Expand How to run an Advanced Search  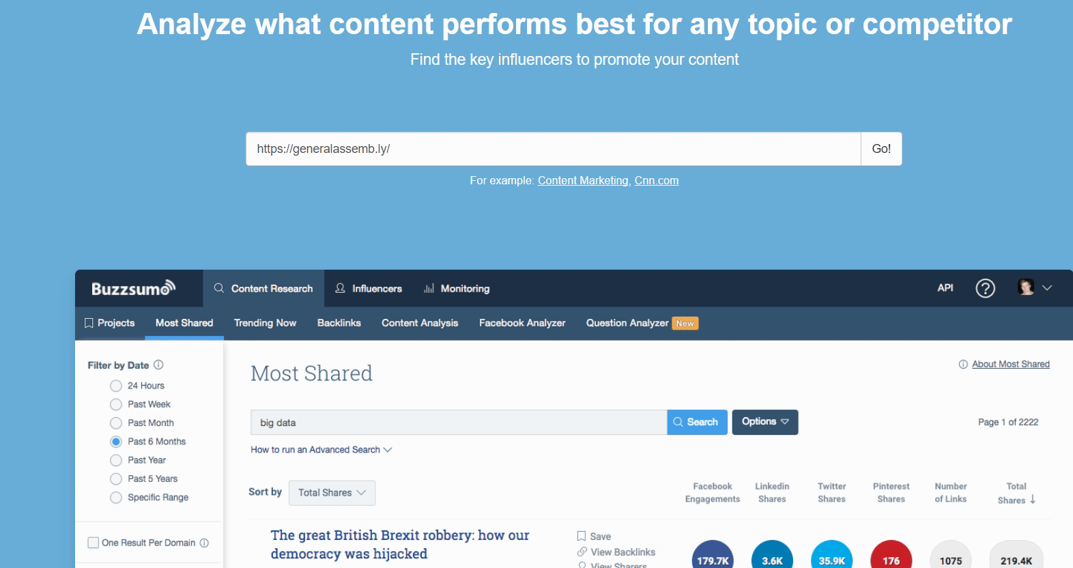click(321, 450)
